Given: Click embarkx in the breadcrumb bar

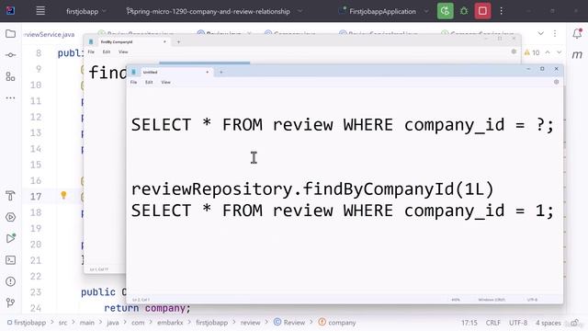Looking at the screenshot, I should (x=170, y=323).
